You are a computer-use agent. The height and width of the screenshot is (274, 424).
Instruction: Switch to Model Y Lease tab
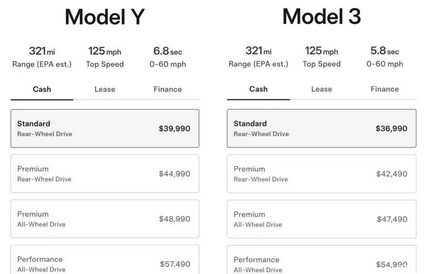tap(105, 89)
